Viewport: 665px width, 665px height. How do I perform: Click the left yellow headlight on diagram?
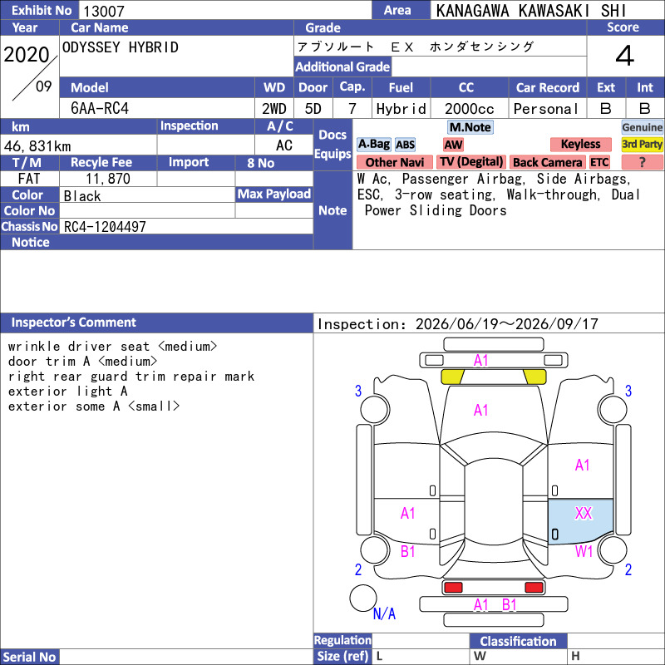[x=452, y=377]
